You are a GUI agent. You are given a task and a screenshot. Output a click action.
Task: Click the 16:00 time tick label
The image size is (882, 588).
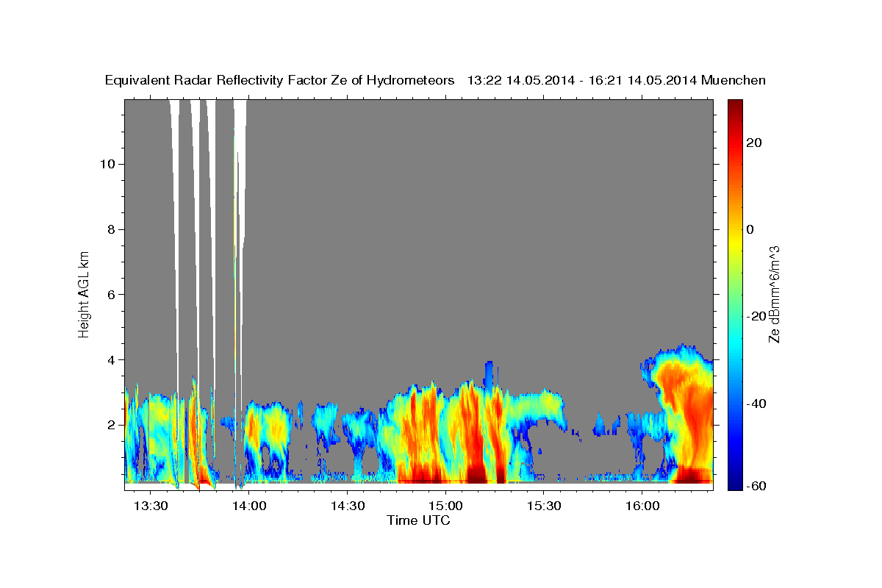click(x=642, y=506)
